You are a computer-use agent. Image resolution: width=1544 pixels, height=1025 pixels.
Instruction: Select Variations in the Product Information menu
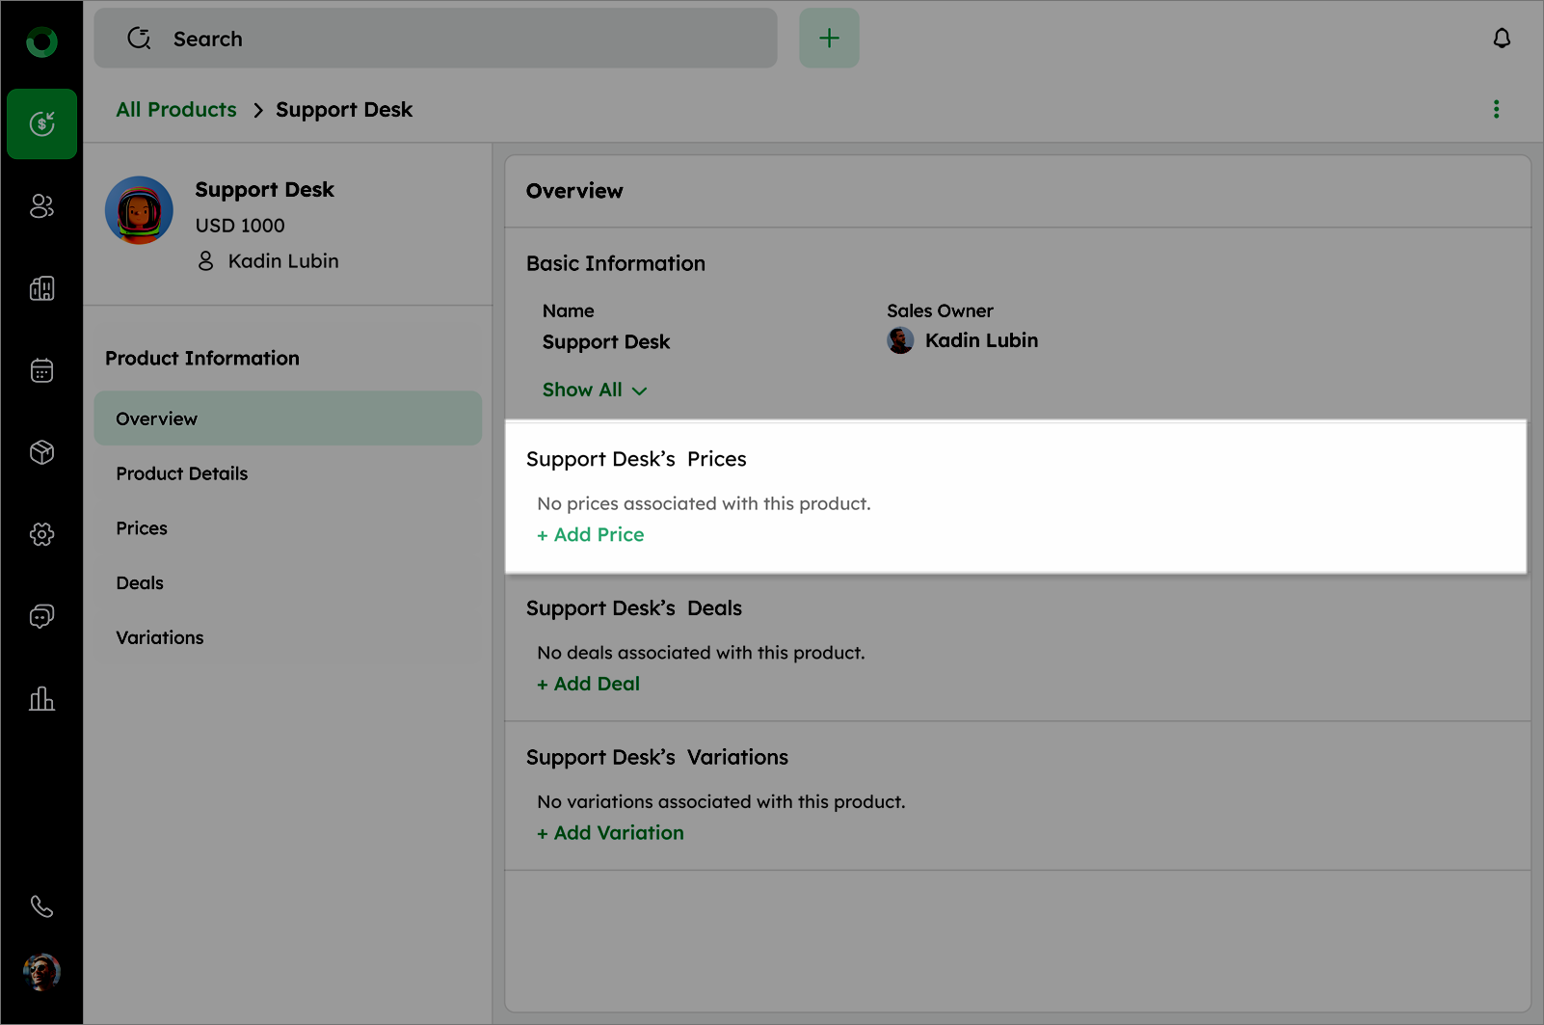[160, 638]
